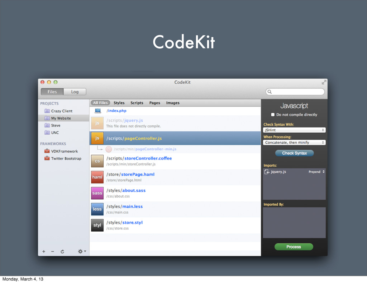Screen dimensions: 367x283
Task: Select the Styles filter
Action: click(x=119, y=103)
